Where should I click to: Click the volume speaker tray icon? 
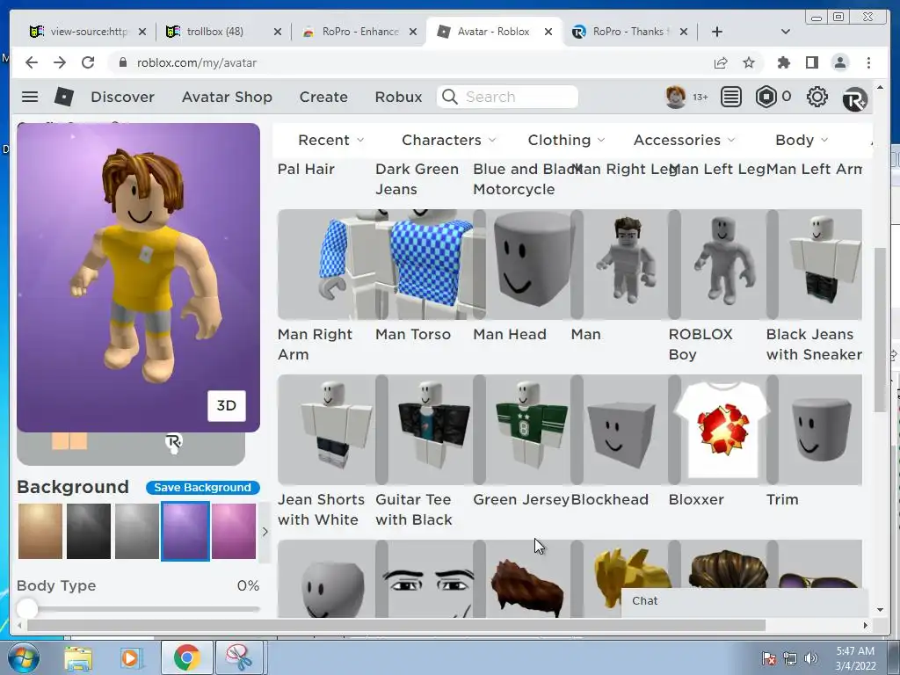(811, 657)
